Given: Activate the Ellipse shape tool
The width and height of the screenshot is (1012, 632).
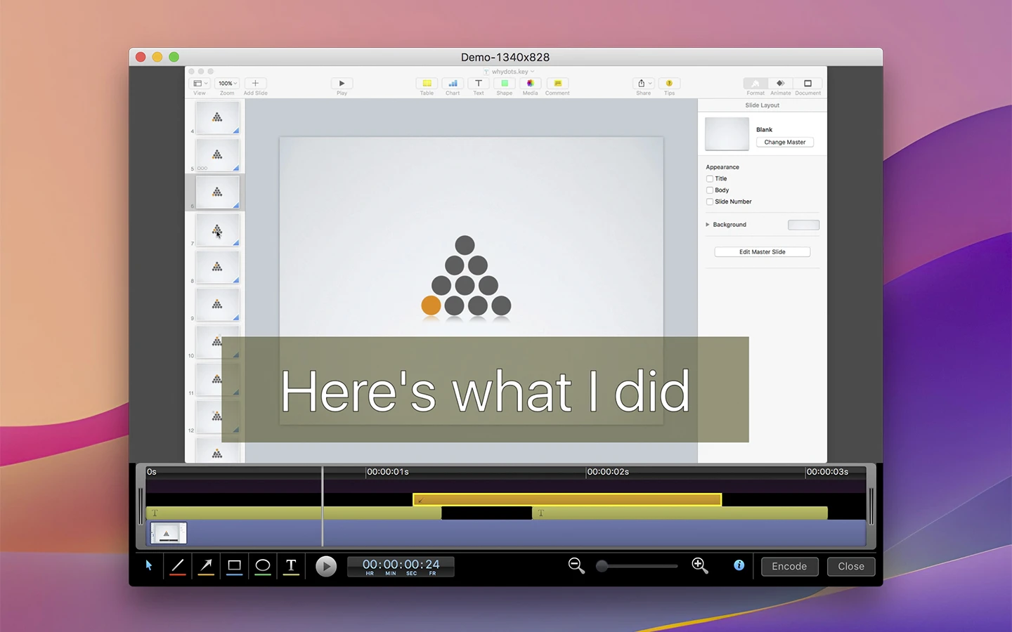Looking at the screenshot, I should [263, 565].
